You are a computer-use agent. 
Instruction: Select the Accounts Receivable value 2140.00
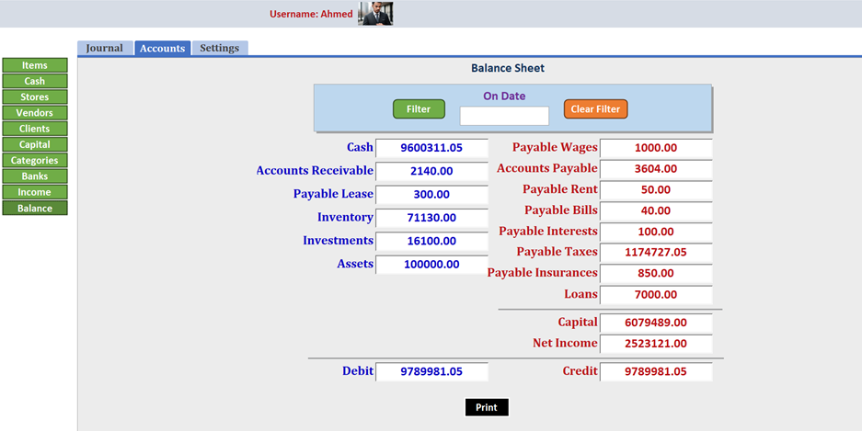pos(431,171)
